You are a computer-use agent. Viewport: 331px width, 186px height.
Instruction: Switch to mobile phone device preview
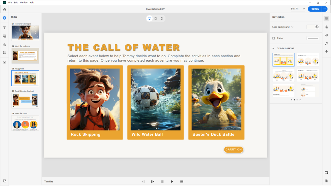click(x=162, y=18)
